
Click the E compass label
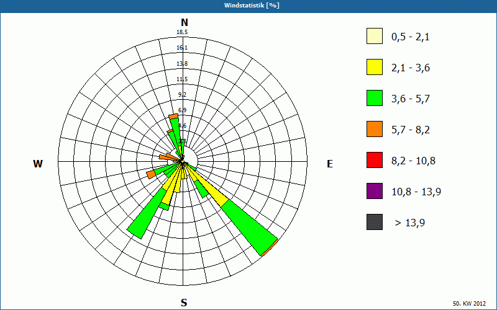click(330, 164)
